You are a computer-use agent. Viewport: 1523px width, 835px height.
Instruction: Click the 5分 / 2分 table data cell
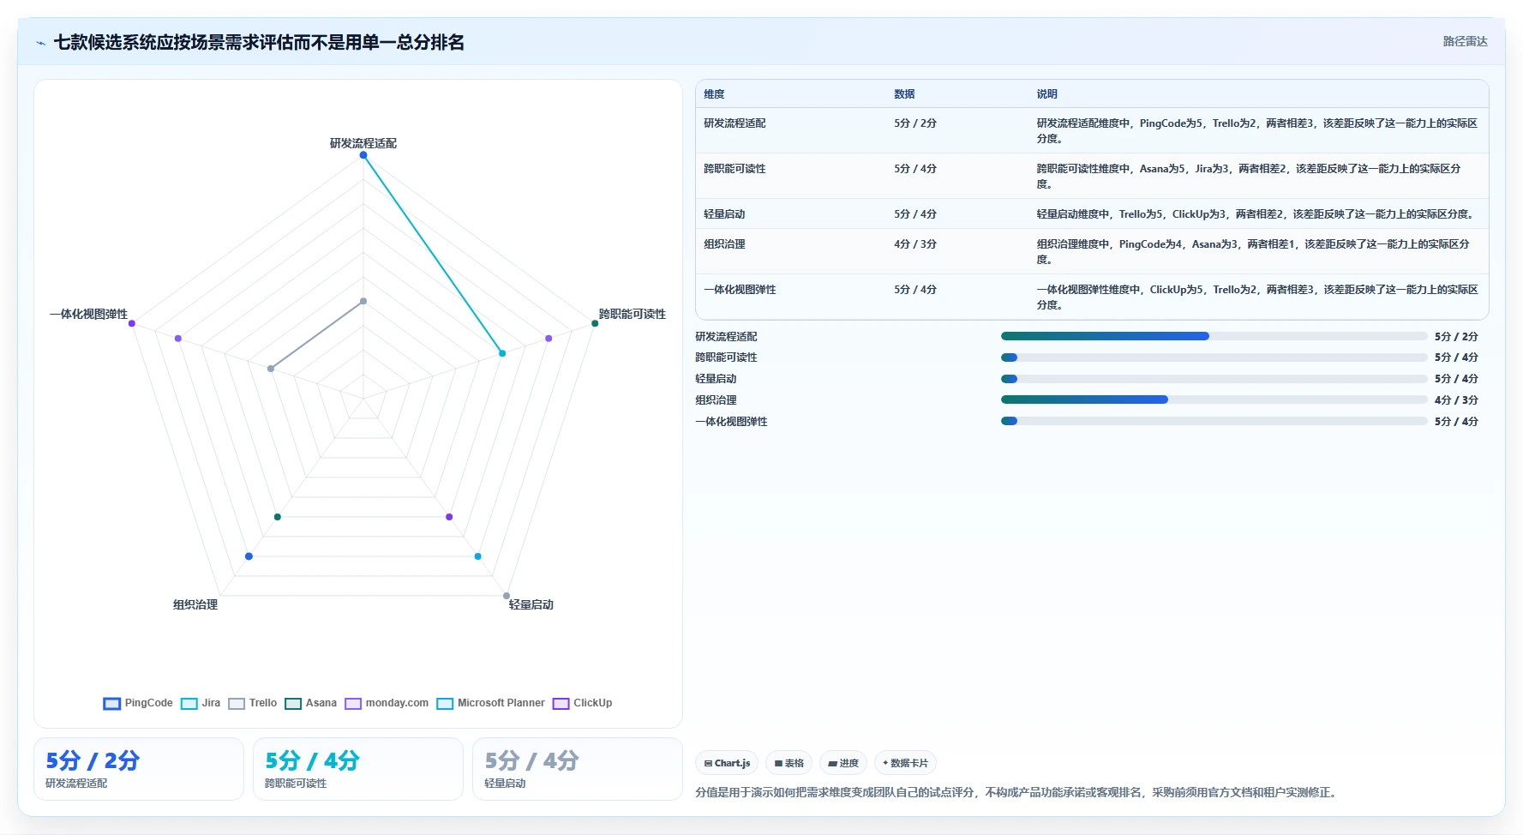click(x=915, y=123)
